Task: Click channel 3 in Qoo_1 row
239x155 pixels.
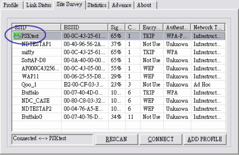Action: tap(129, 84)
